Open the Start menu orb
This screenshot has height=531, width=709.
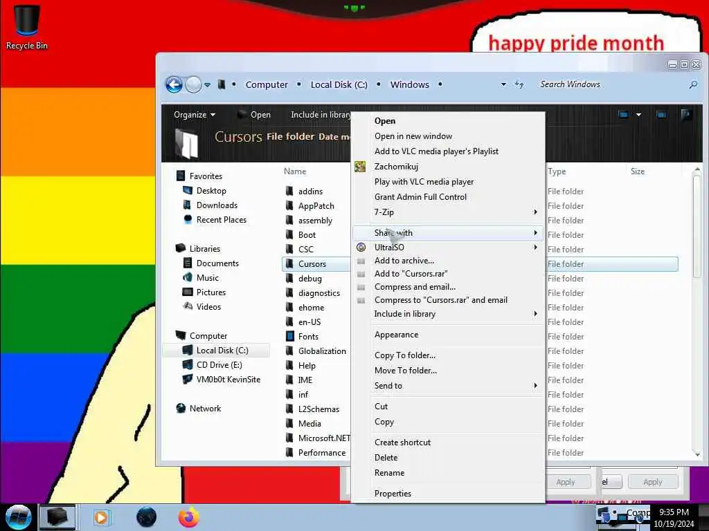(x=18, y=517)
